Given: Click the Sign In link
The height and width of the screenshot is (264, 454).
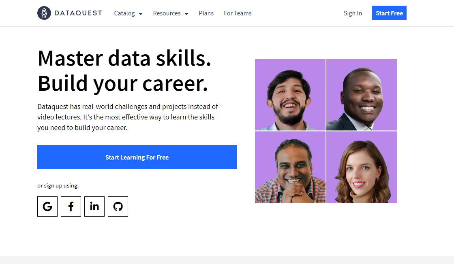Looking at the screenshot, I should pyautogui.click(x=353, y=13).
